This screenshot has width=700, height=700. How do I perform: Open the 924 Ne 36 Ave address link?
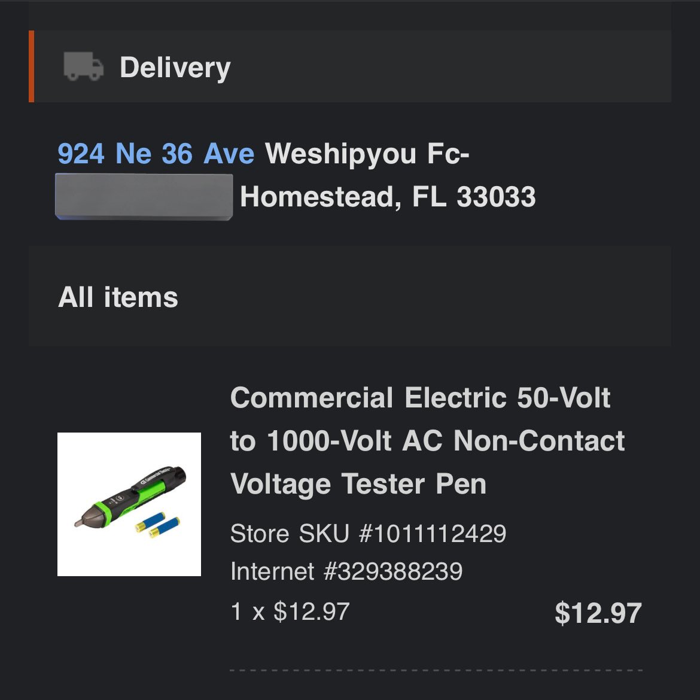pos(156,153)
